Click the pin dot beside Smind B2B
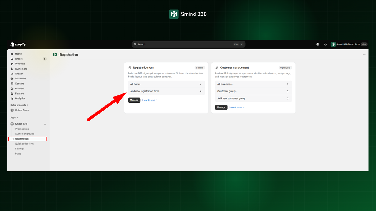This screenshot has height=211, width=376. (x=45, y=124)
